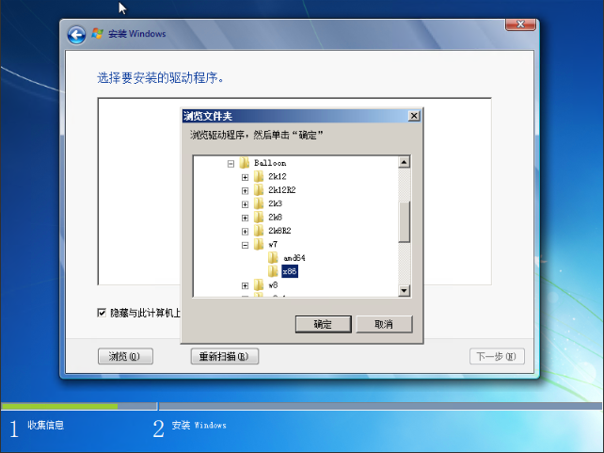This screenshot has width=604, height=453.
Task: Collapse the Balloon tree node
Action: (x=230, y=164)
